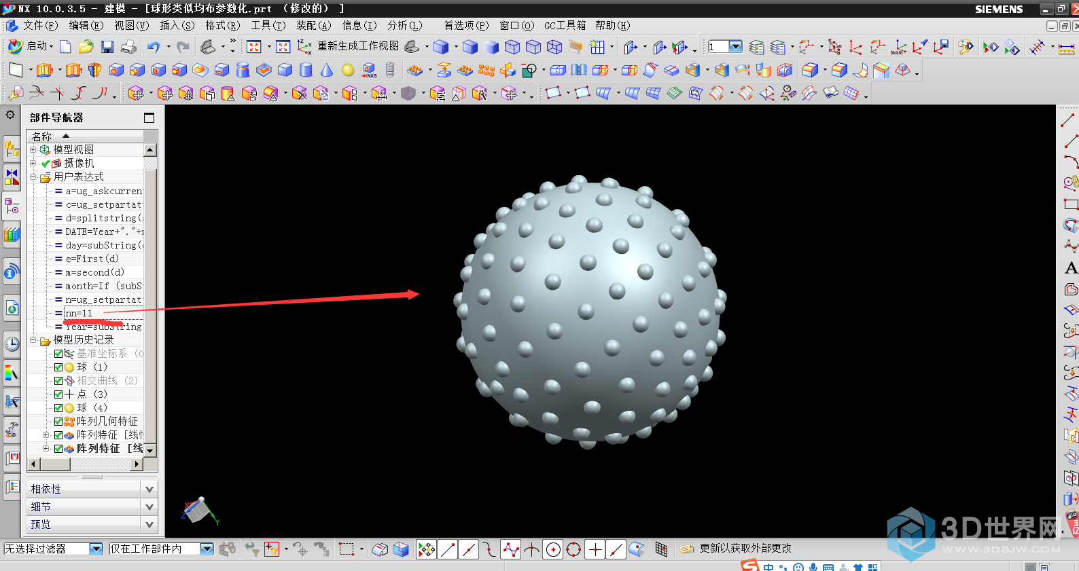Viewport: 1079px width, 571px height.
Task: Toggle checkbox for 阵列几何特征
Action: pos(58,422)
